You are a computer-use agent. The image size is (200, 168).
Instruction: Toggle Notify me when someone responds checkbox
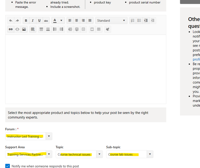pyautogui.click(x=8, y=166)
